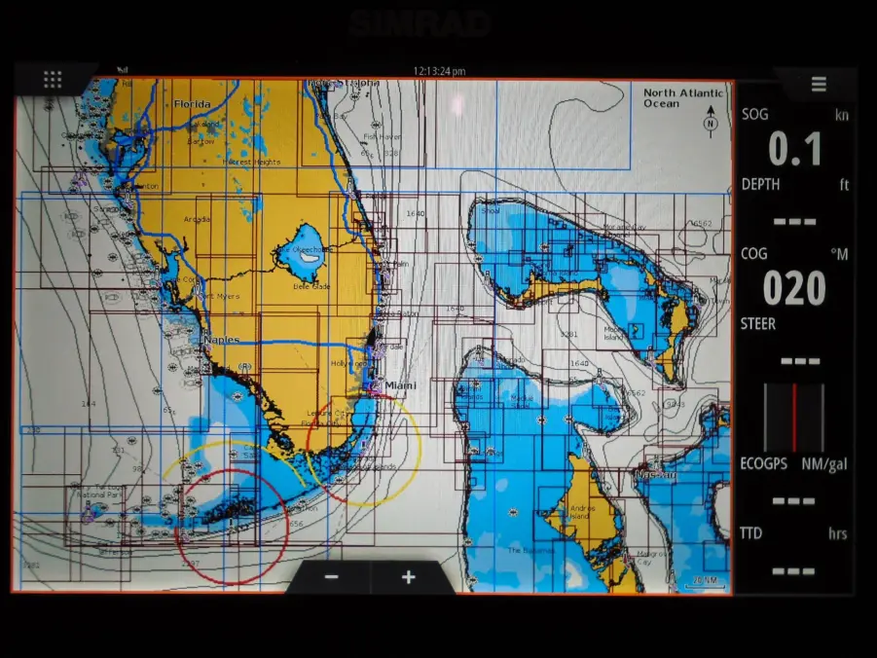
Task: Click the signal strength icon in the top bar
Action: [122, 68]
